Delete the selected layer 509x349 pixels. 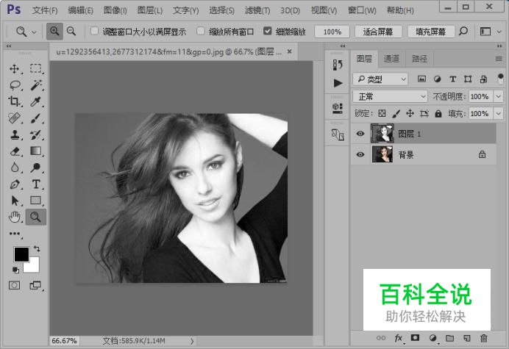coord(484,338)
